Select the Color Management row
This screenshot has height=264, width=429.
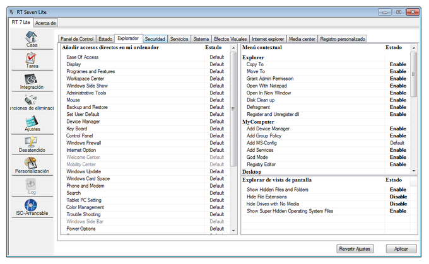pyautogui.click(x=145, y=207)
